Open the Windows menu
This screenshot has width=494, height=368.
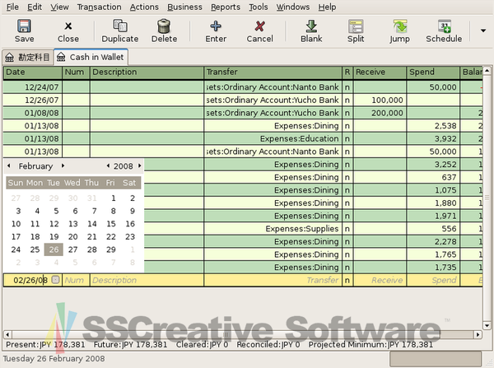(x=293, y=7)
